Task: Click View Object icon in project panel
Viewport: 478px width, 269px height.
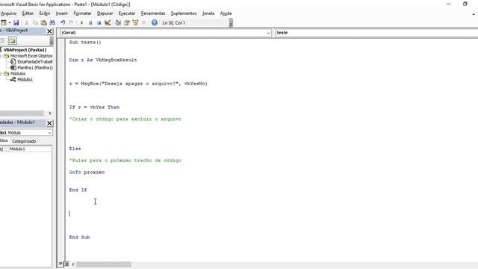Action: pos(2,40)
